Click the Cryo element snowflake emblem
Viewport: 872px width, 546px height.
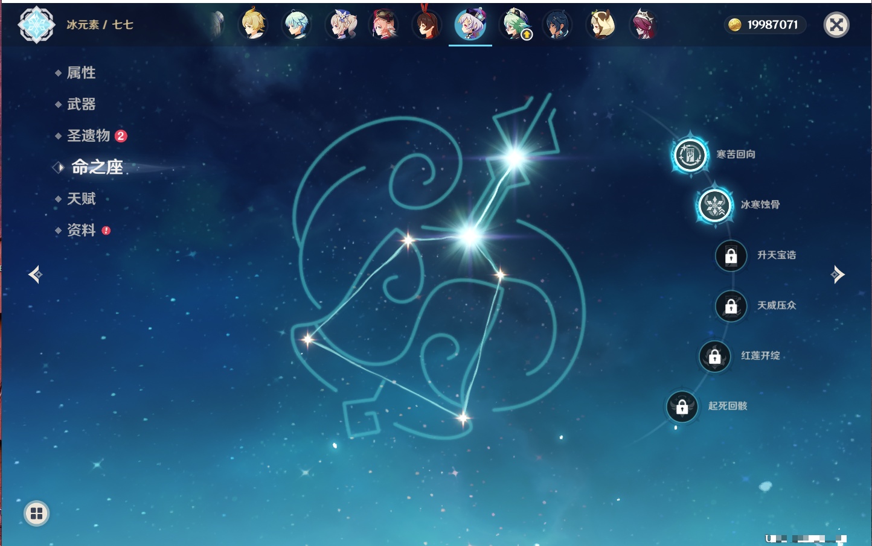[x=36, y=25]
